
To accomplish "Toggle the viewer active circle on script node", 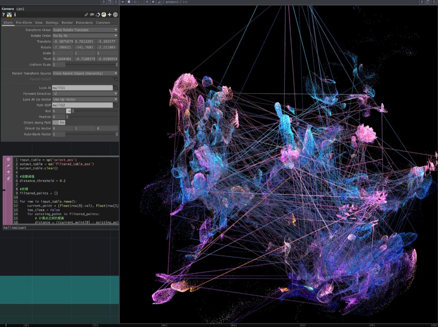I will 9,159.
